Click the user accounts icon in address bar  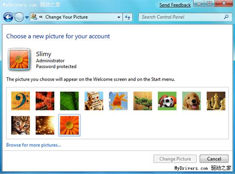[x=34, y=17]
